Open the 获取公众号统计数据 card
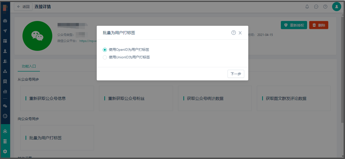 [x=215, y=98]
